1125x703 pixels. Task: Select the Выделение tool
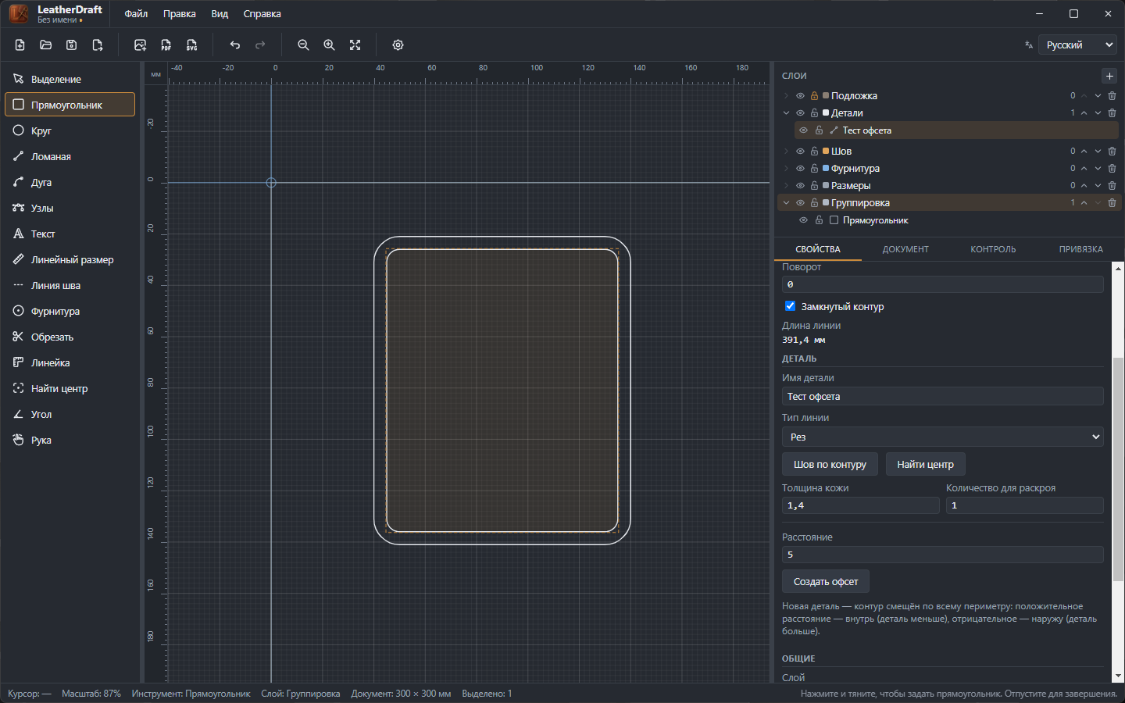click(70, 79)
